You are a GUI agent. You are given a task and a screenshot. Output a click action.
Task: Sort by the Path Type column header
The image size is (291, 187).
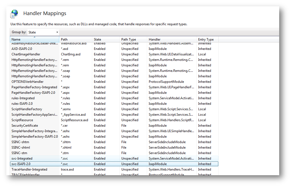133,39
